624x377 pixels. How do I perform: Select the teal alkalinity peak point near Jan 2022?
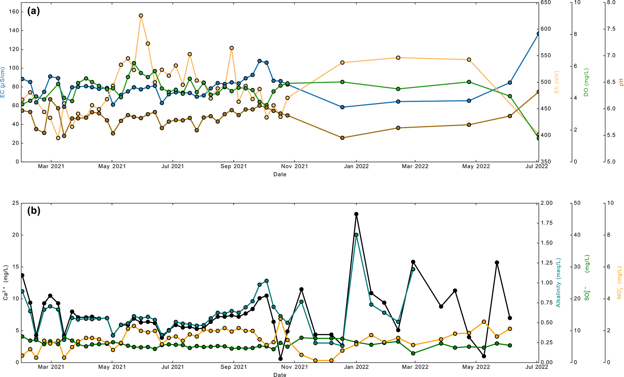click(x=356, y=235)
